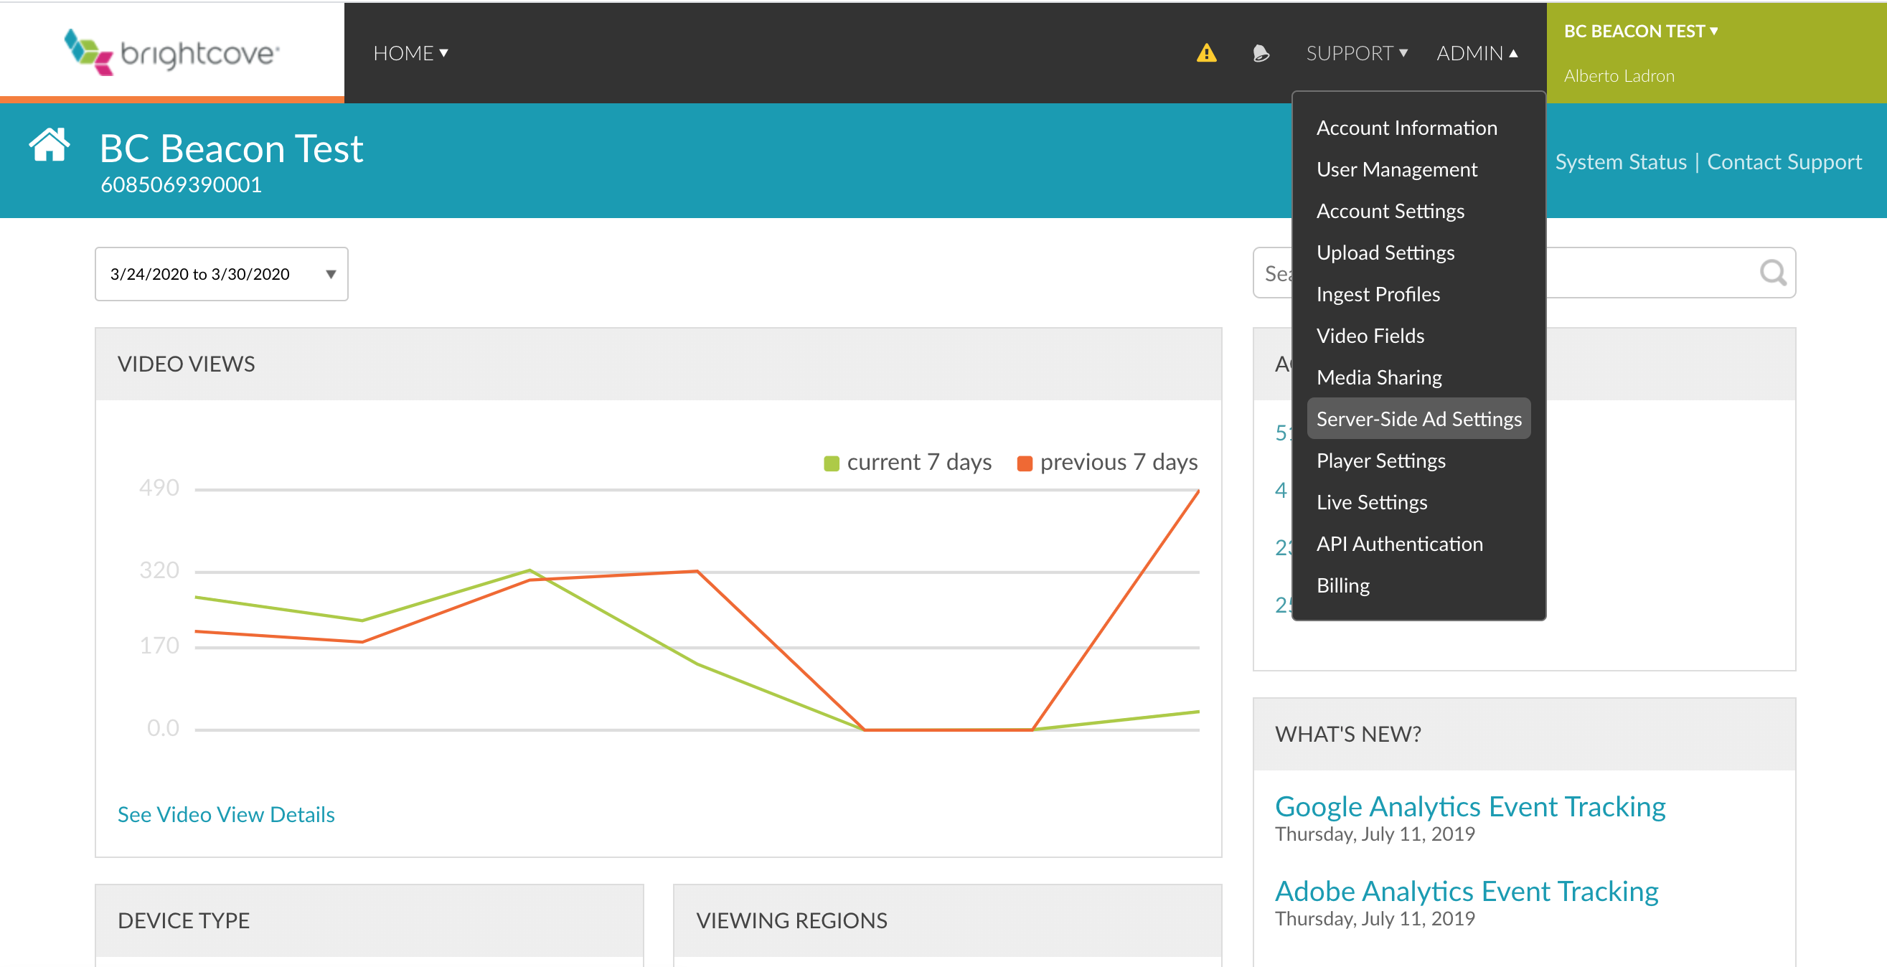This screenshot has height=967, width=1887.
Task: Open Google Analytics Event Tracking article
Action: 1469,806
